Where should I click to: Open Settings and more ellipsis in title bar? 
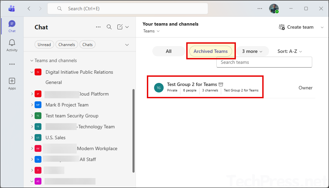point(260,9)
